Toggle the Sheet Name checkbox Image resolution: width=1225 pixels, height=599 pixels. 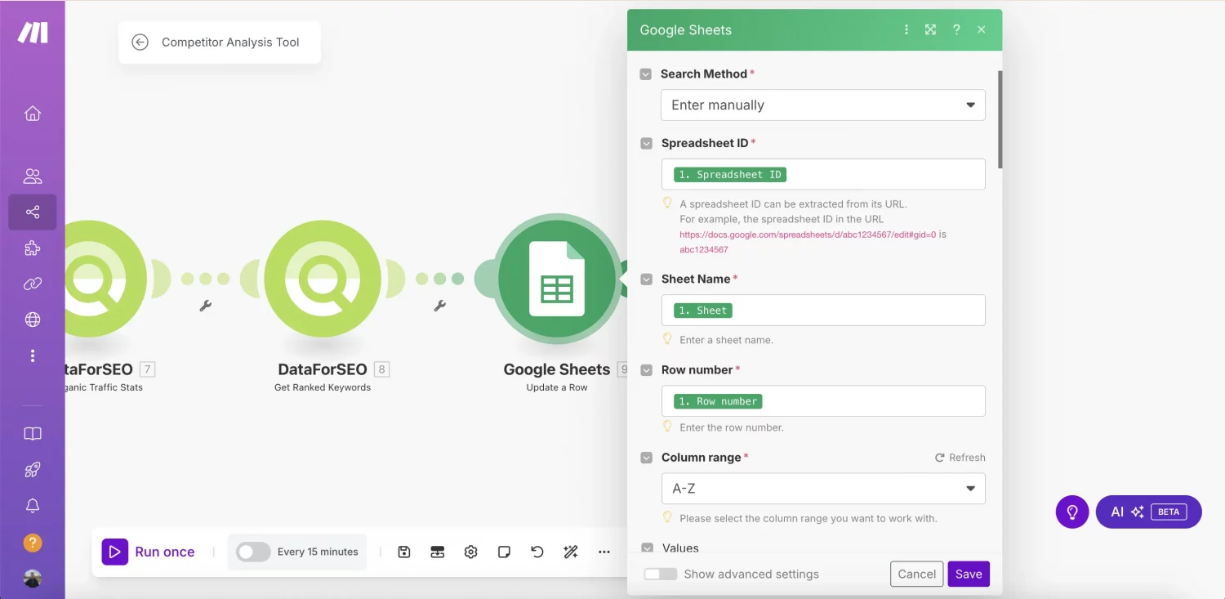(646, 279)
